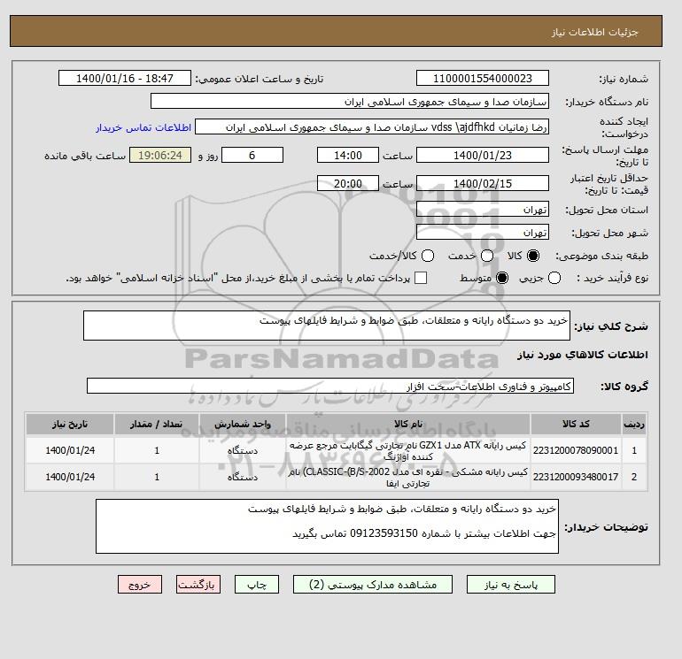682x659 pixels.
Task: Click the اطلاعات کالاهای مورد نیاز heading
Action: click(x=583, y=355)
